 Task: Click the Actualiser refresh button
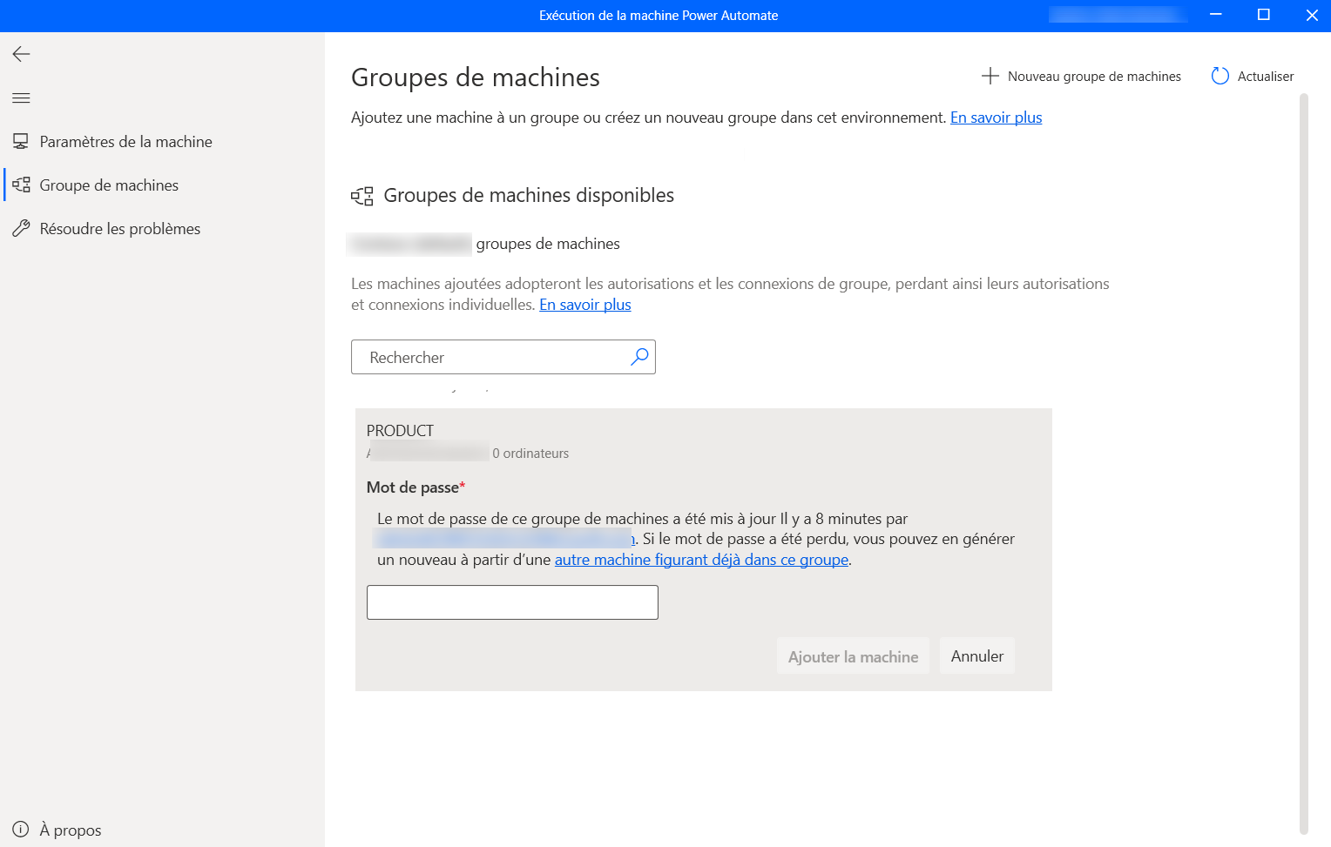pos(1253,77)
